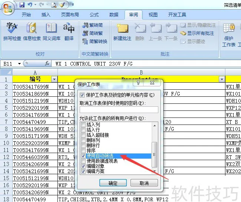Confirm protection with 确定 button
Image resolution: width=241 pixels, height=202 pixels.
[x=113, y=183]
